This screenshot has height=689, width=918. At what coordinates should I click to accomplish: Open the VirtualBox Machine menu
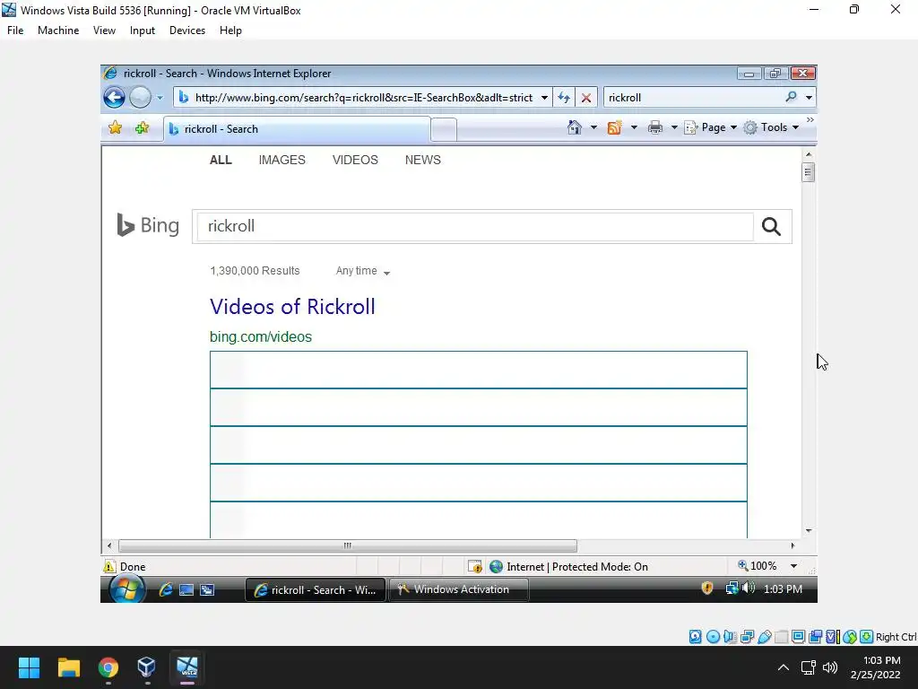(58, 31)
